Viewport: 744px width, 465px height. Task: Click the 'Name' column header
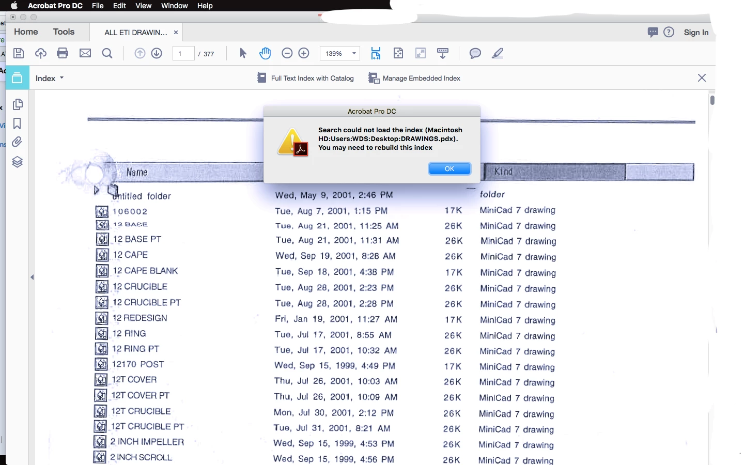pos(137,172)
